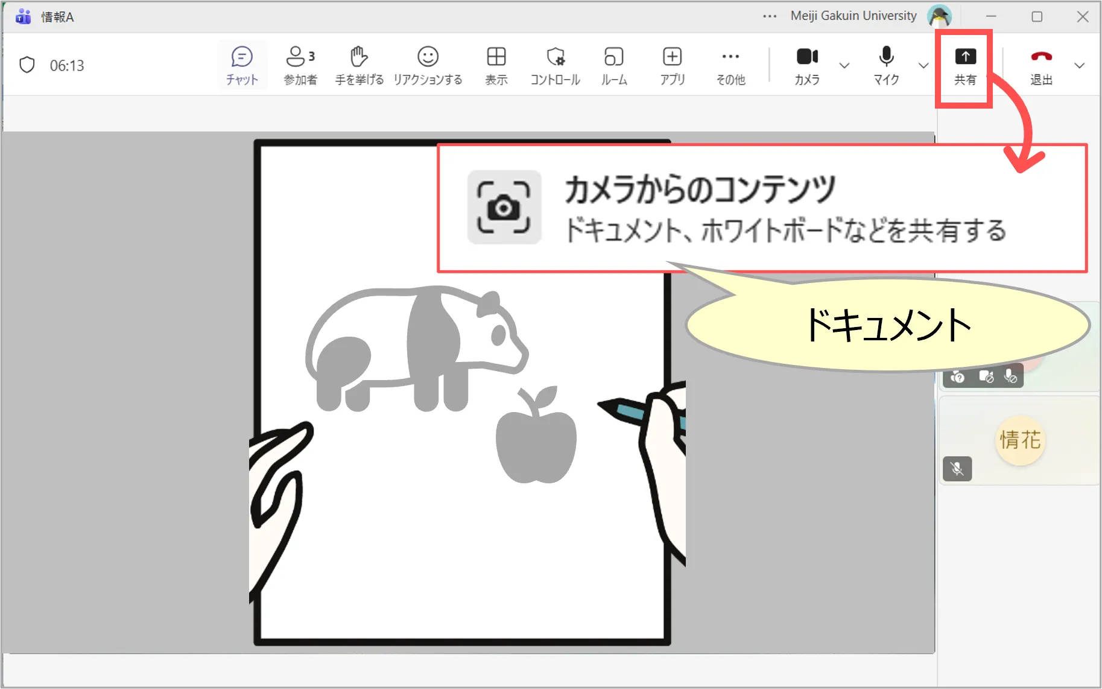Toggle the camera (カメラ) on or off
Image resolution: width=1102 pixels, height=689 pixels.
tap(807, 65)
